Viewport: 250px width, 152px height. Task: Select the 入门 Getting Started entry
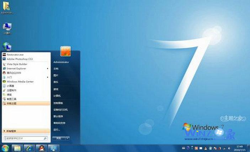tap(26, 77)
